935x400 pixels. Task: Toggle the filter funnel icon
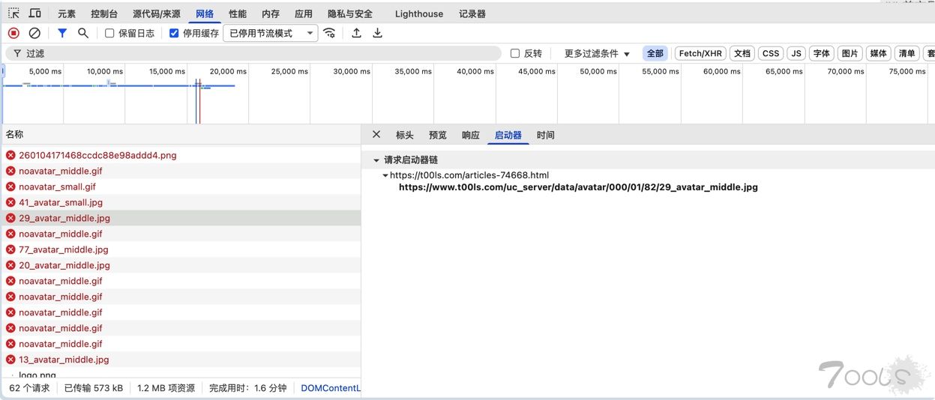pyautogui.click(x=62, y=33)
